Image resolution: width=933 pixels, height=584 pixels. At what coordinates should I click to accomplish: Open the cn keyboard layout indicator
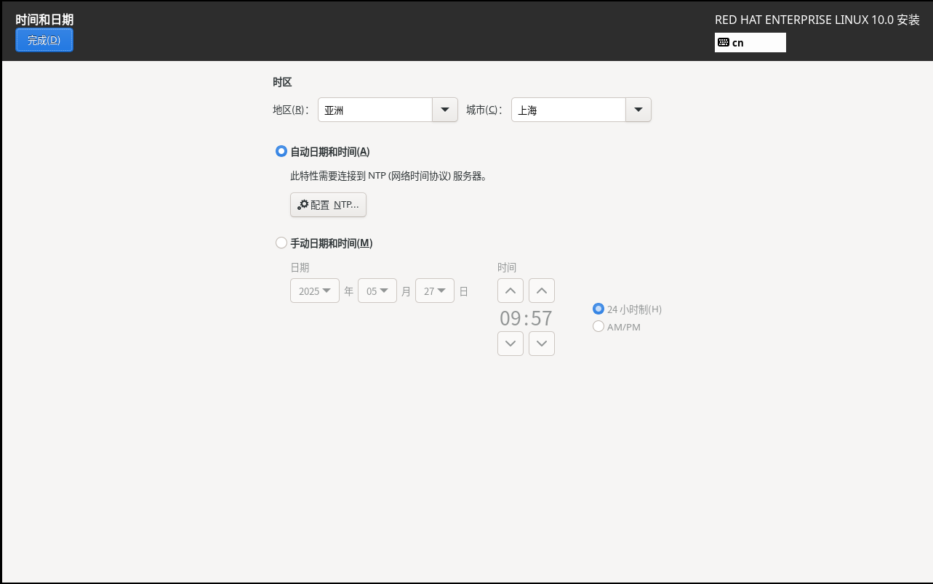750,42
